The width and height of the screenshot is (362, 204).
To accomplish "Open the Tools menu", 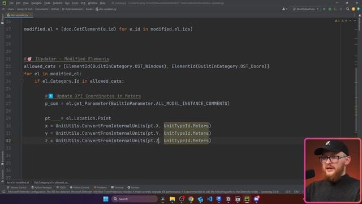I will (x=75, y=3).
